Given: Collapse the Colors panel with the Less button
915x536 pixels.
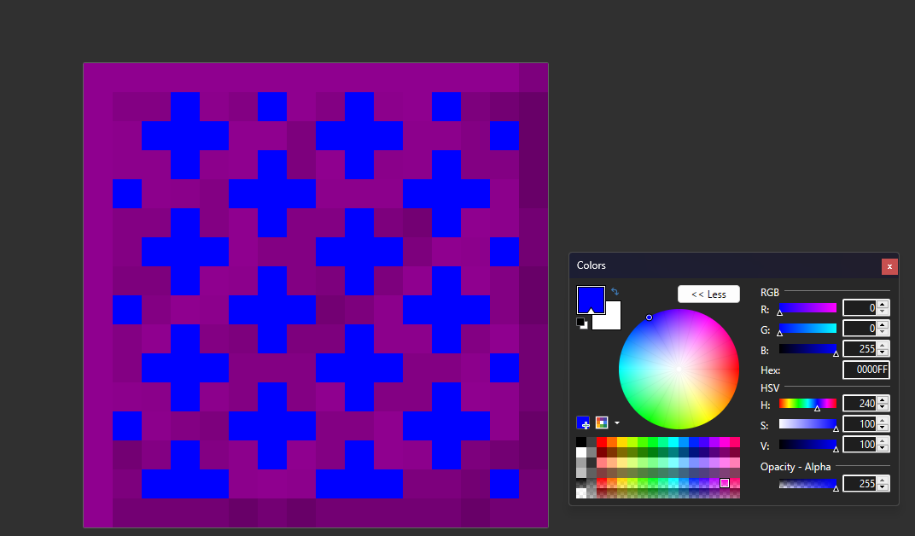Looking at the screenshot, I should [708, 294].
